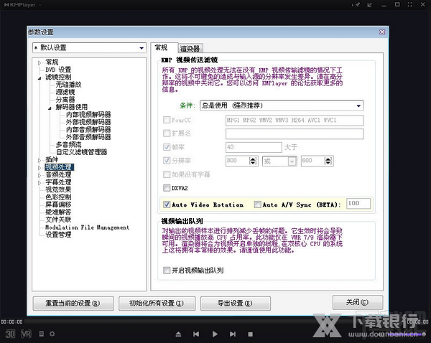The width and height of the screenshot is (431, 343).
Task: Enable the DXVA2 checkbox
Action: coord(167,187)
